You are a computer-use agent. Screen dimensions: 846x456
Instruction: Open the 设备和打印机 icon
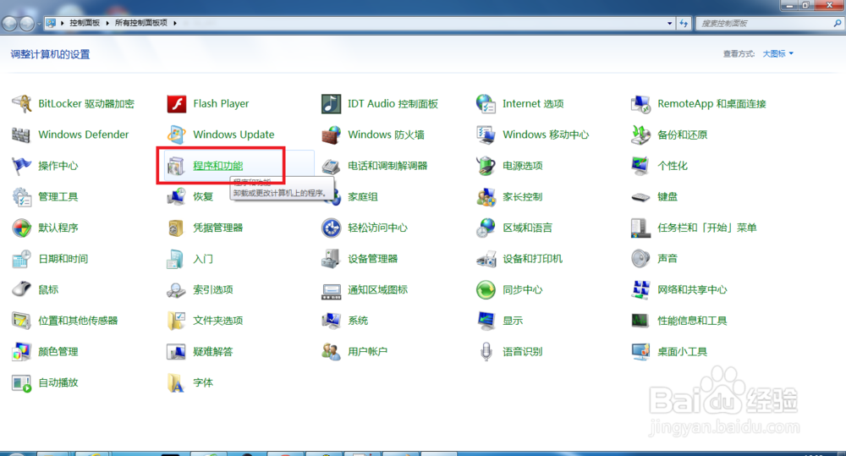[486, 259]
